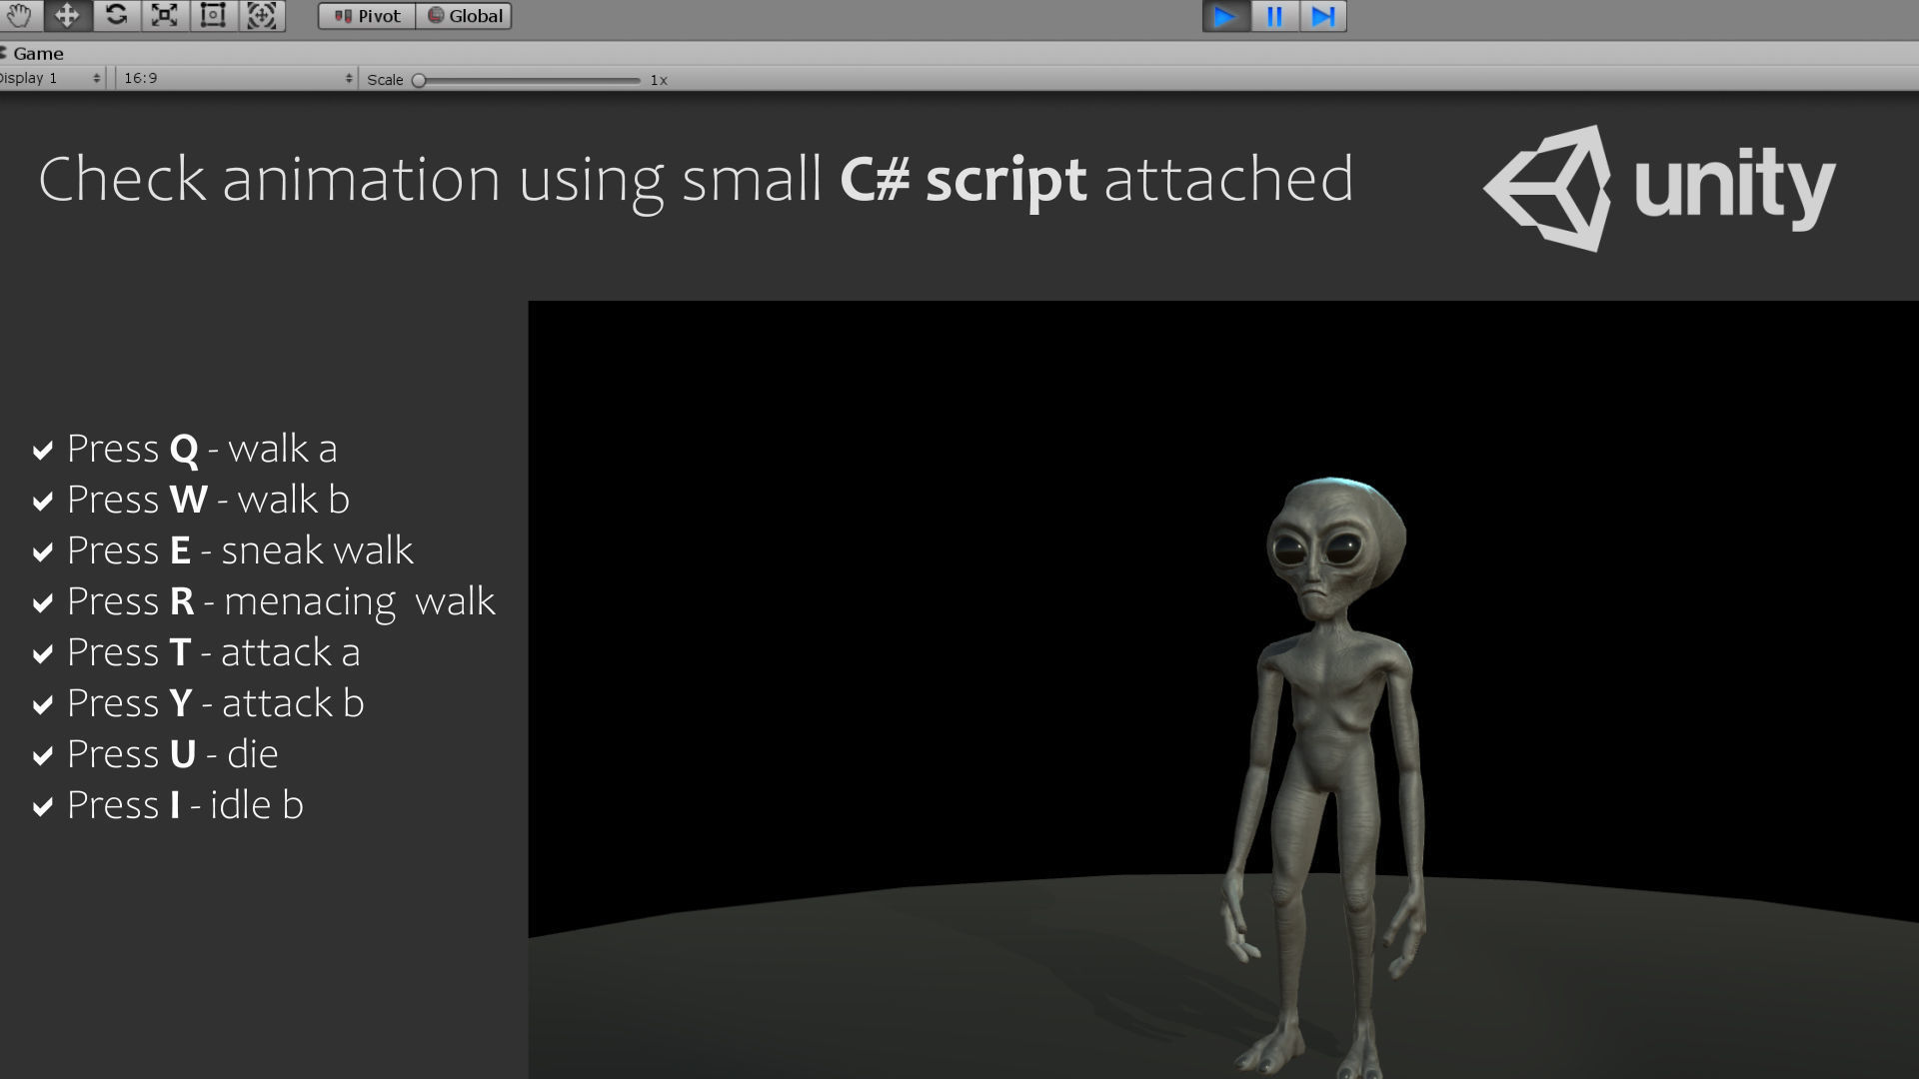Open the Display 1 dropdown

click(52, 78)
